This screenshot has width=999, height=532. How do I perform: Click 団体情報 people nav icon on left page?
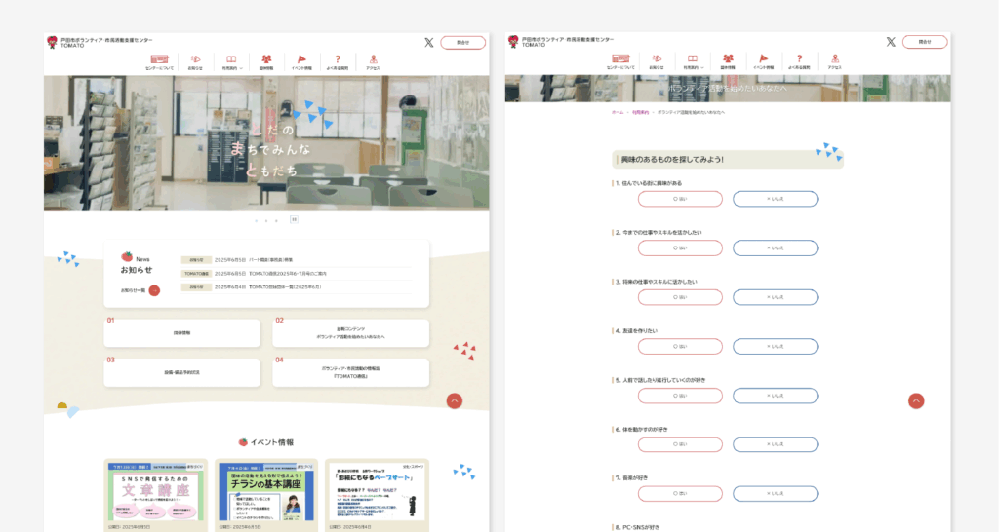click(266, 59)
